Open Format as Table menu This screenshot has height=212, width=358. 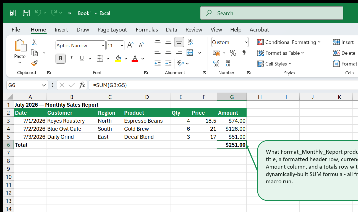click(280, 53)
